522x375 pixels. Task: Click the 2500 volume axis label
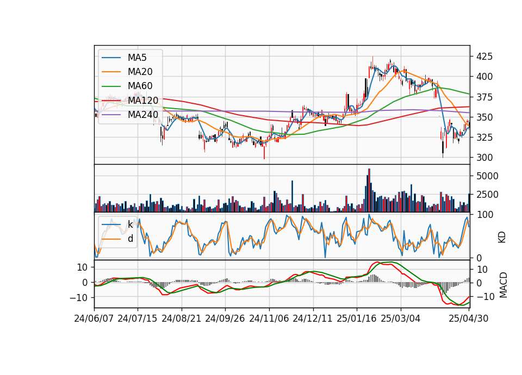pyautogui.click(x=487, y=195)
